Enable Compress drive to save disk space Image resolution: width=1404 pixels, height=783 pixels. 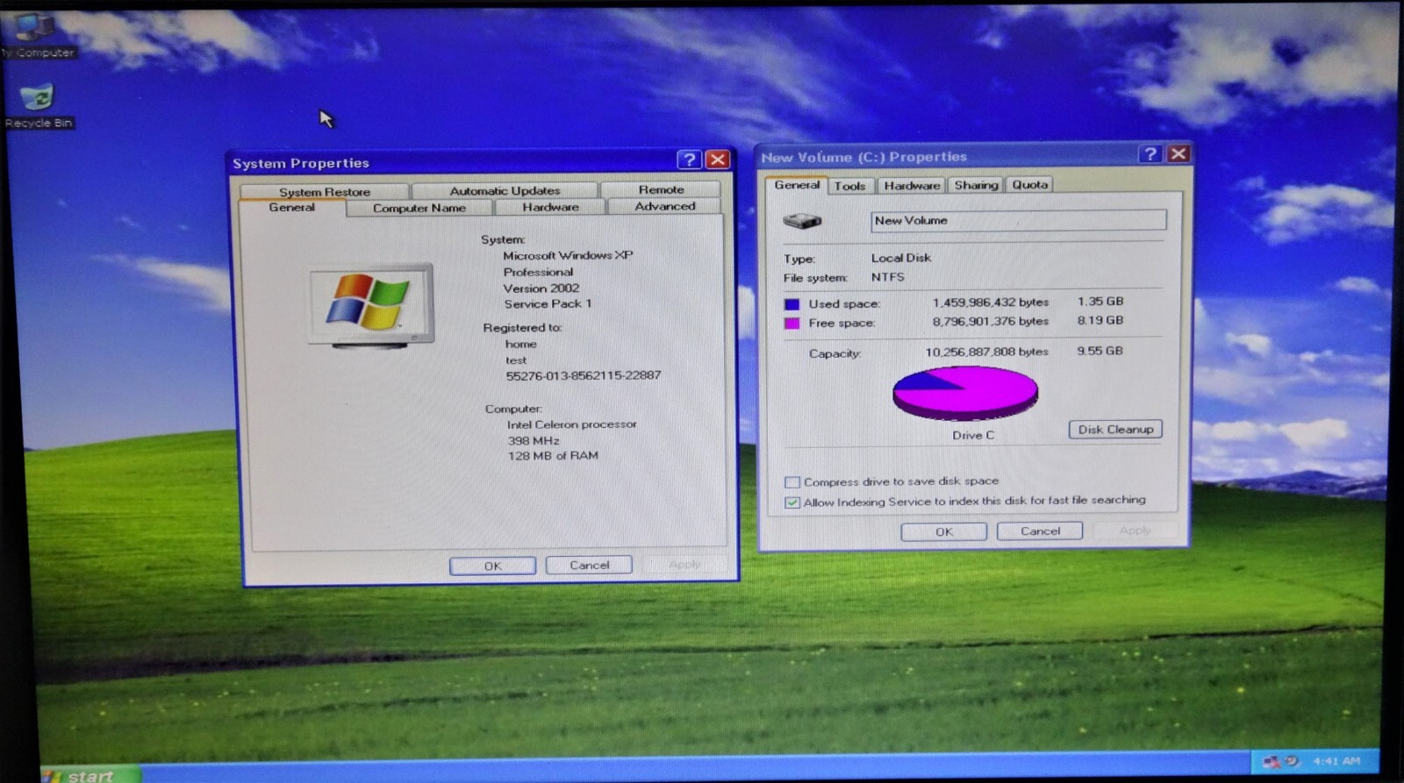click(x=792, y=482)
